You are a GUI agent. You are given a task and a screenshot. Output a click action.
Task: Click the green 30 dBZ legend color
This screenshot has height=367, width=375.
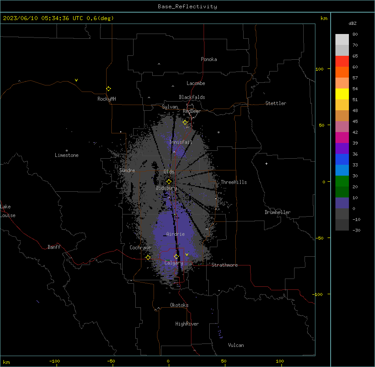tap(342, 181)
